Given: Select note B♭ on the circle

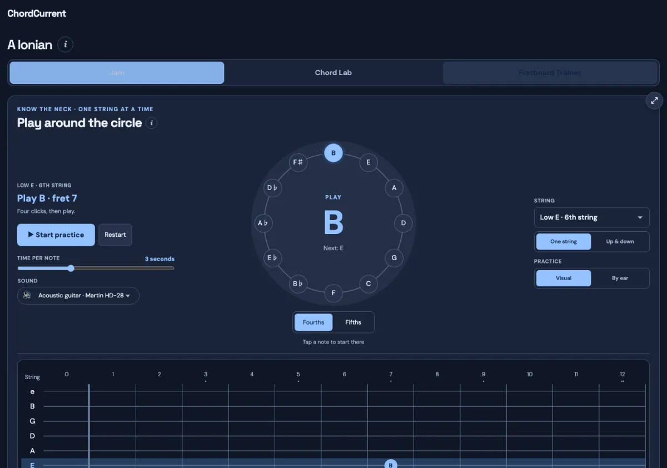Looking at the screenshot, I should point(298,283).
